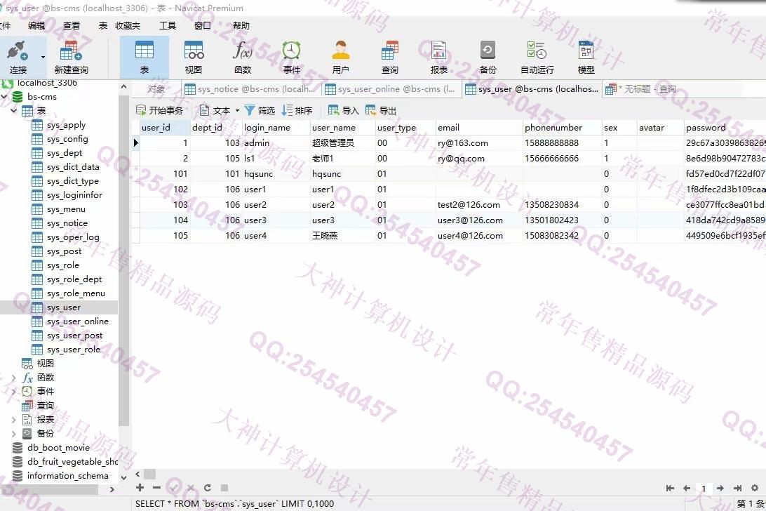The image size is (766, 511).
Task: Refresh table data with reload icon
Action: coord(207,488)
